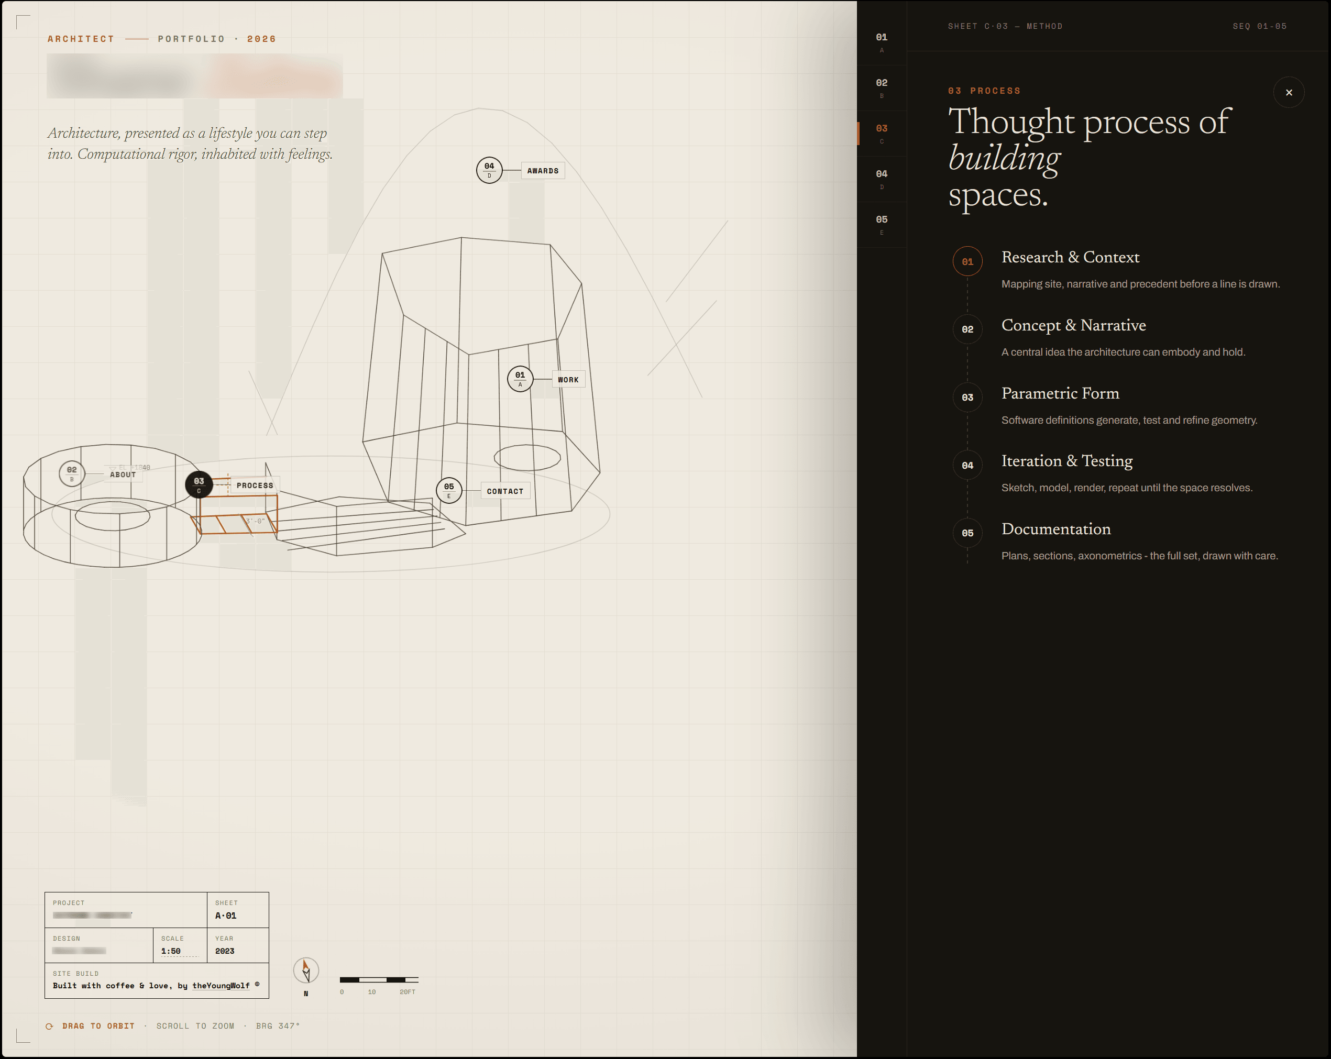Click the SCROLL TO ZOOM hint text
The image size is (1331, 1059).
[195, 1025]
